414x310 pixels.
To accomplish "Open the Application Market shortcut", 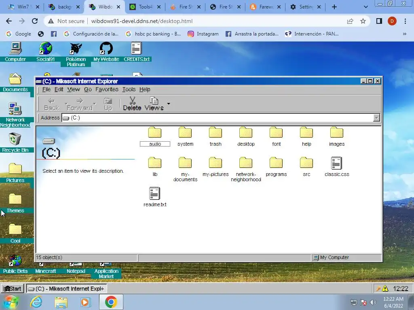I will click(106, 270).
